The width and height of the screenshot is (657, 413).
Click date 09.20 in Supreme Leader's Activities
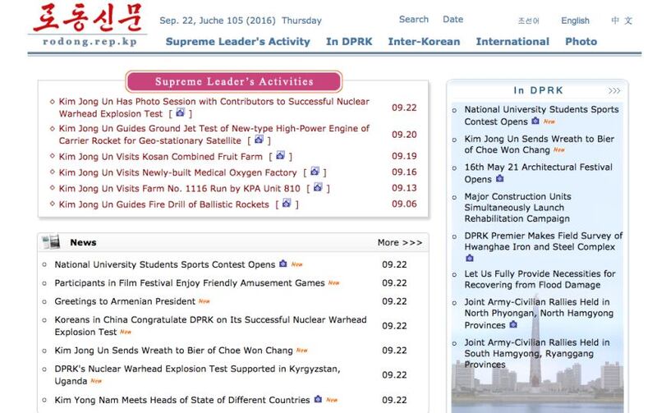(x=404, y=135)
